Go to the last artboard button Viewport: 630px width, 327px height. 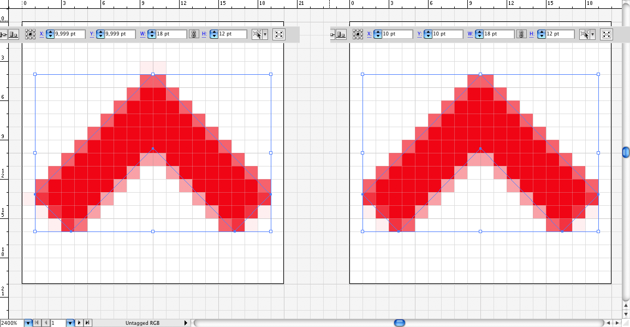(87, 323)
